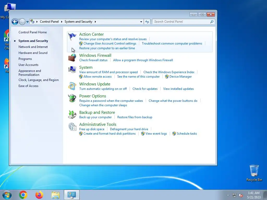This screenshot has height=200, width=267.
Task: Click Change what the power buttons do
Action: pos(173,101)
